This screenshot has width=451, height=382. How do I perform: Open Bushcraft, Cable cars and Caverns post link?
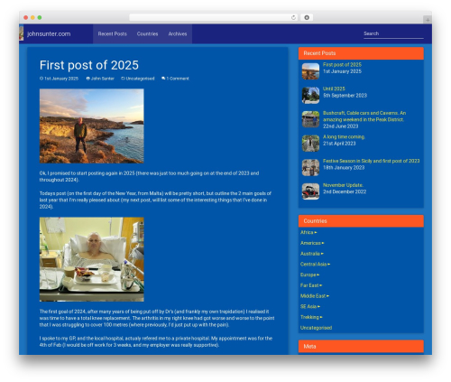tap(364, 116)
